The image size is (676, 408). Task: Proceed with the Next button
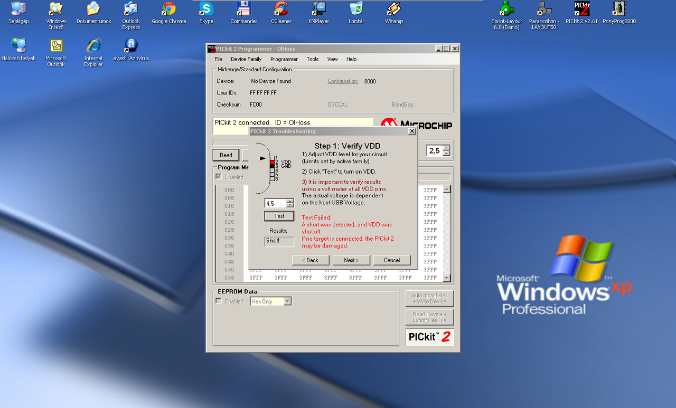tap(351, 260)
